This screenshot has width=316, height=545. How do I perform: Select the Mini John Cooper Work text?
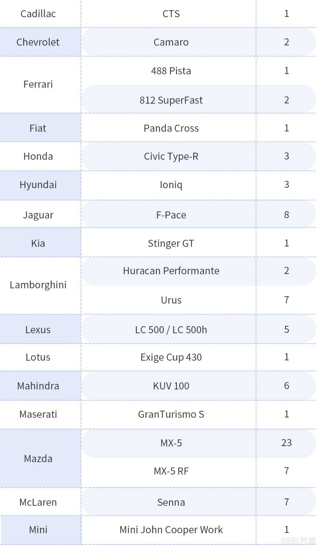pos(171,530)
